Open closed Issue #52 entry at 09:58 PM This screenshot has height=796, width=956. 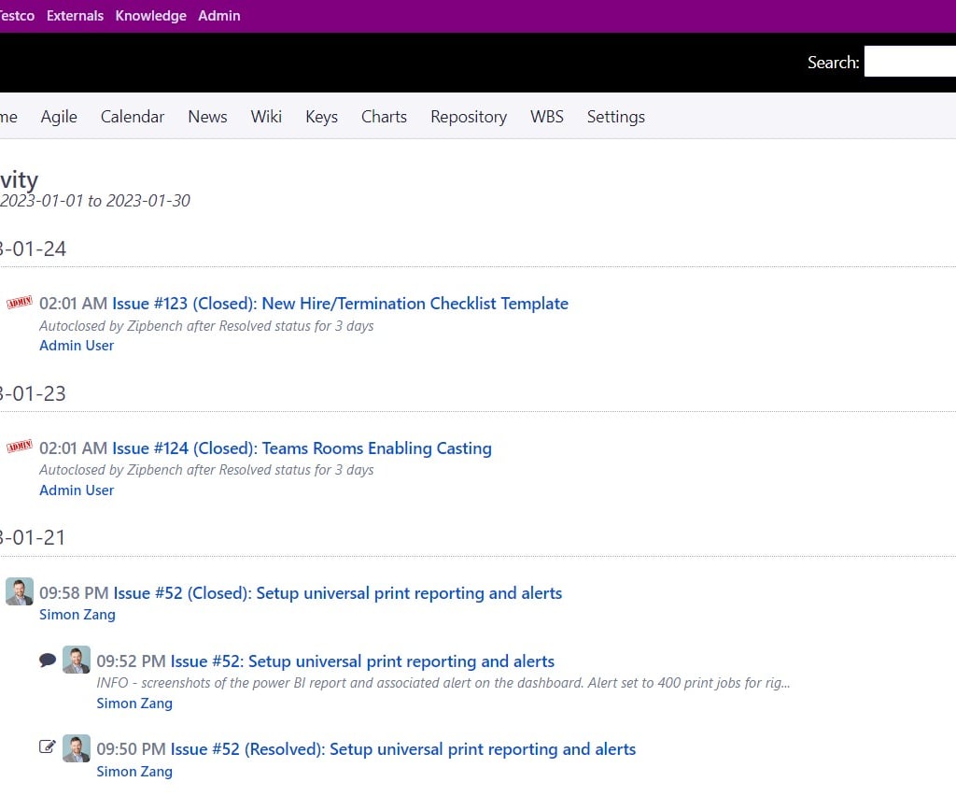click(x=338, y=593)
